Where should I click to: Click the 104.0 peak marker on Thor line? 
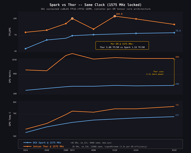click(x=115, y=16)
